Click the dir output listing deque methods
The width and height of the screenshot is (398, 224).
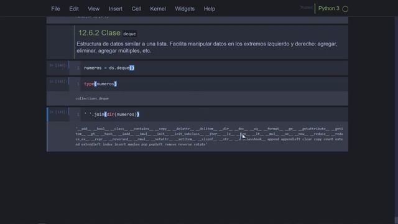click(x=209, y=136)
